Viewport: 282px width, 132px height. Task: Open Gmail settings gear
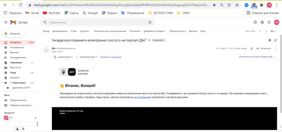pos(262,22)
